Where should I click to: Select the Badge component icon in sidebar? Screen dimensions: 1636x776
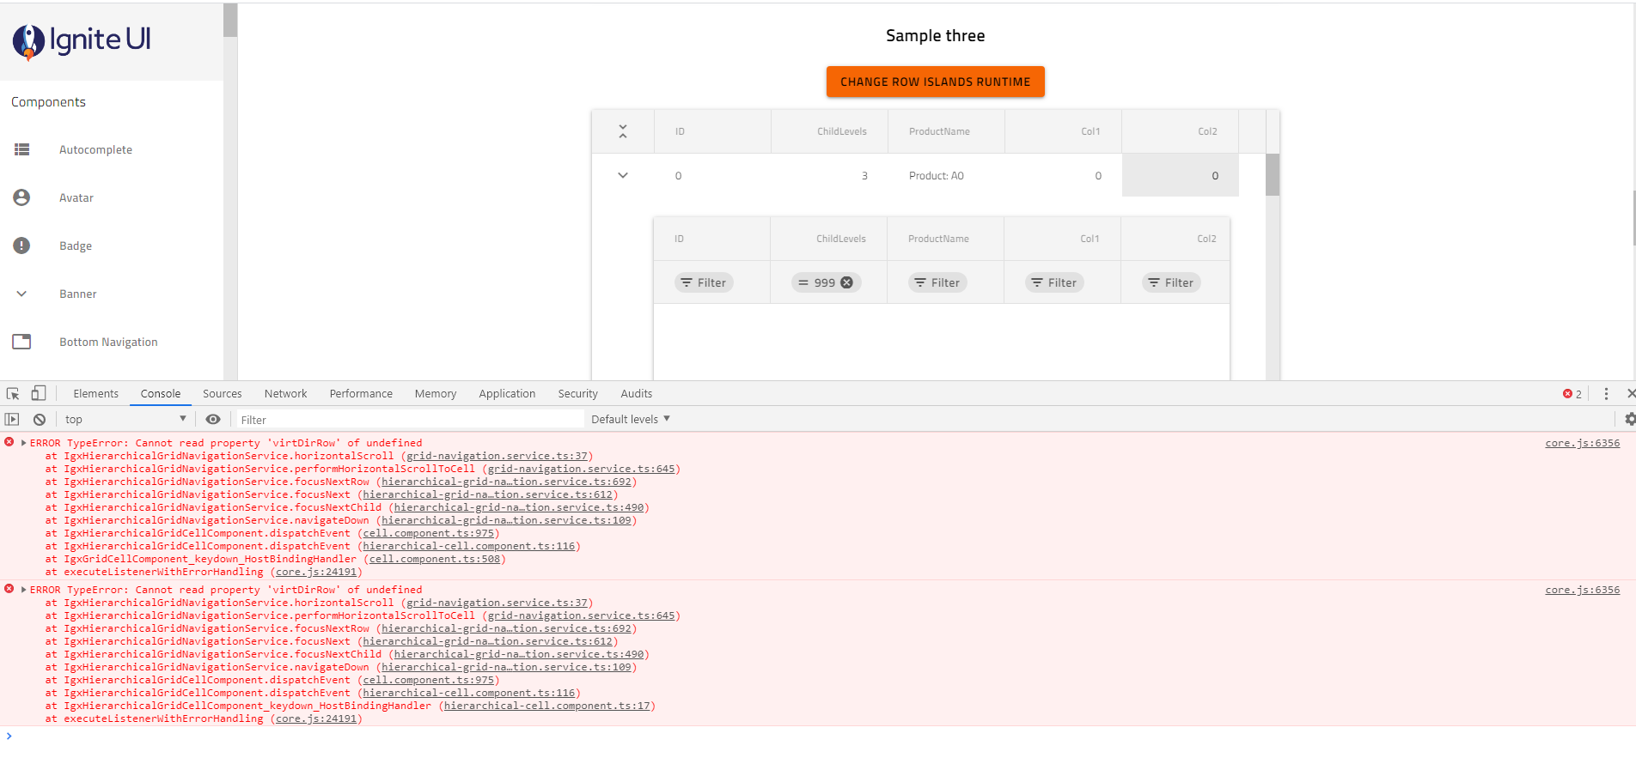click(x=21, y=245)
